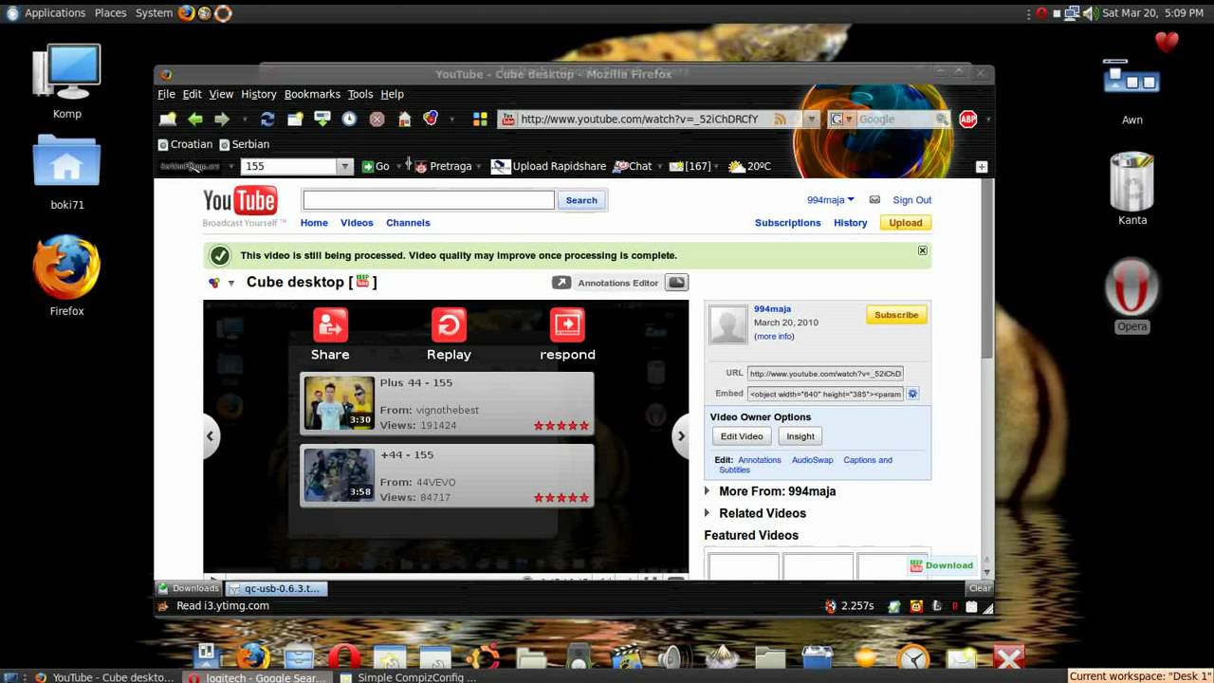Click the colorful squares icon beside address bar

[480, 120]
